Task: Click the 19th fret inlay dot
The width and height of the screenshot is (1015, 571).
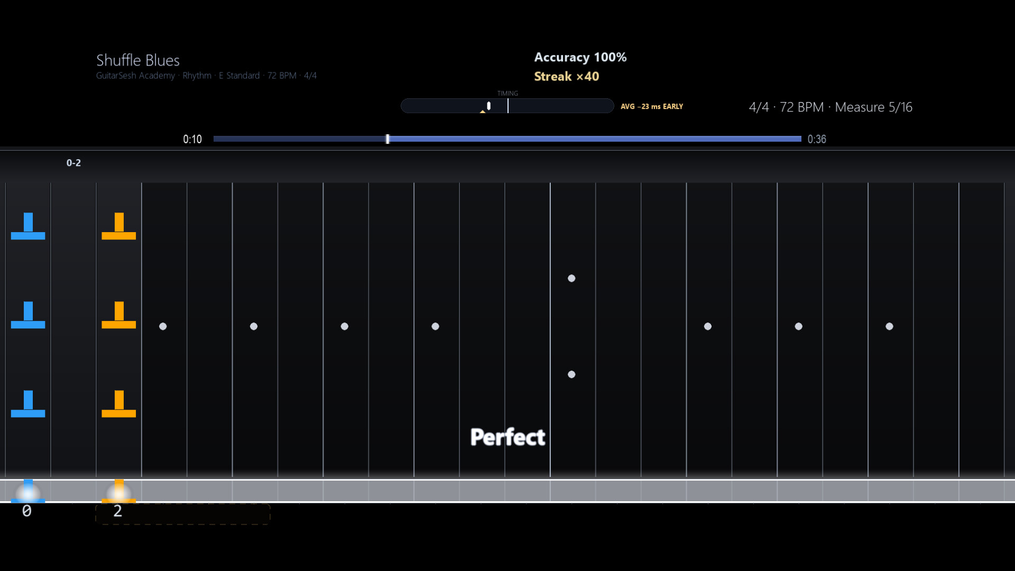Action: [890, 326]
